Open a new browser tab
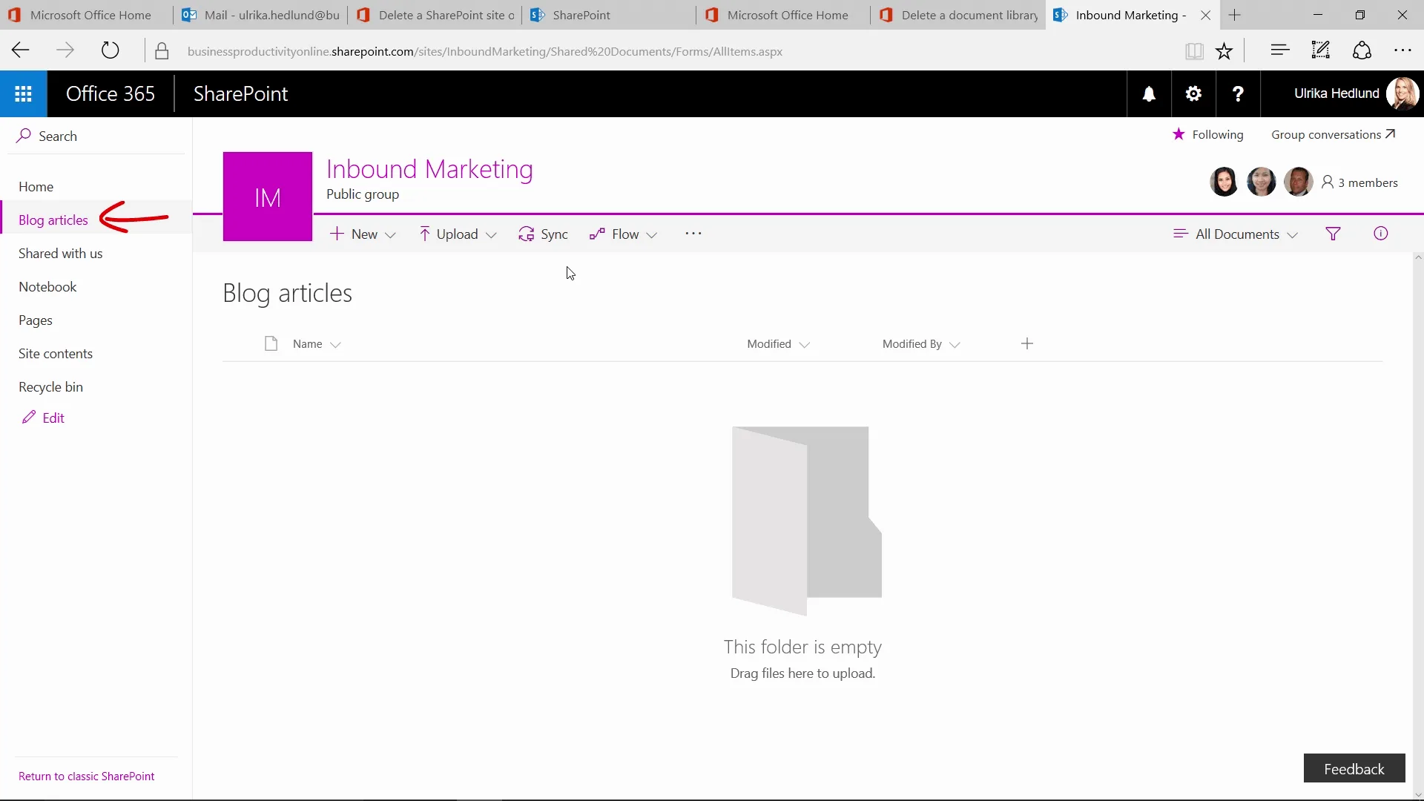This screenshot has height=801, width=1424. tap(1235, 15)
